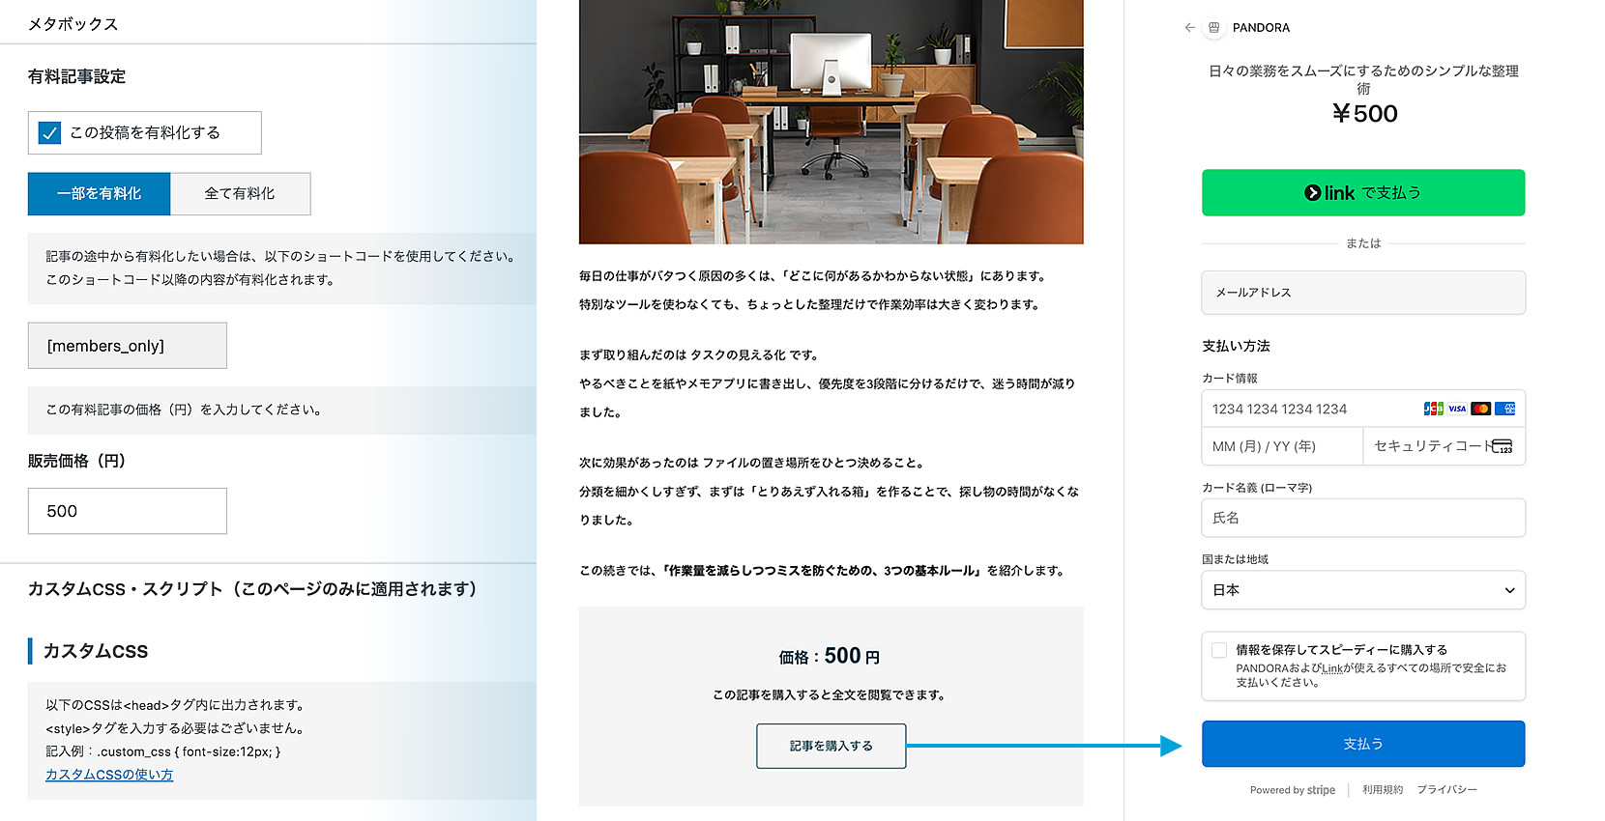Click the 支払い方法 heading
The image size is (1605, 821).
click(1236, 346)
